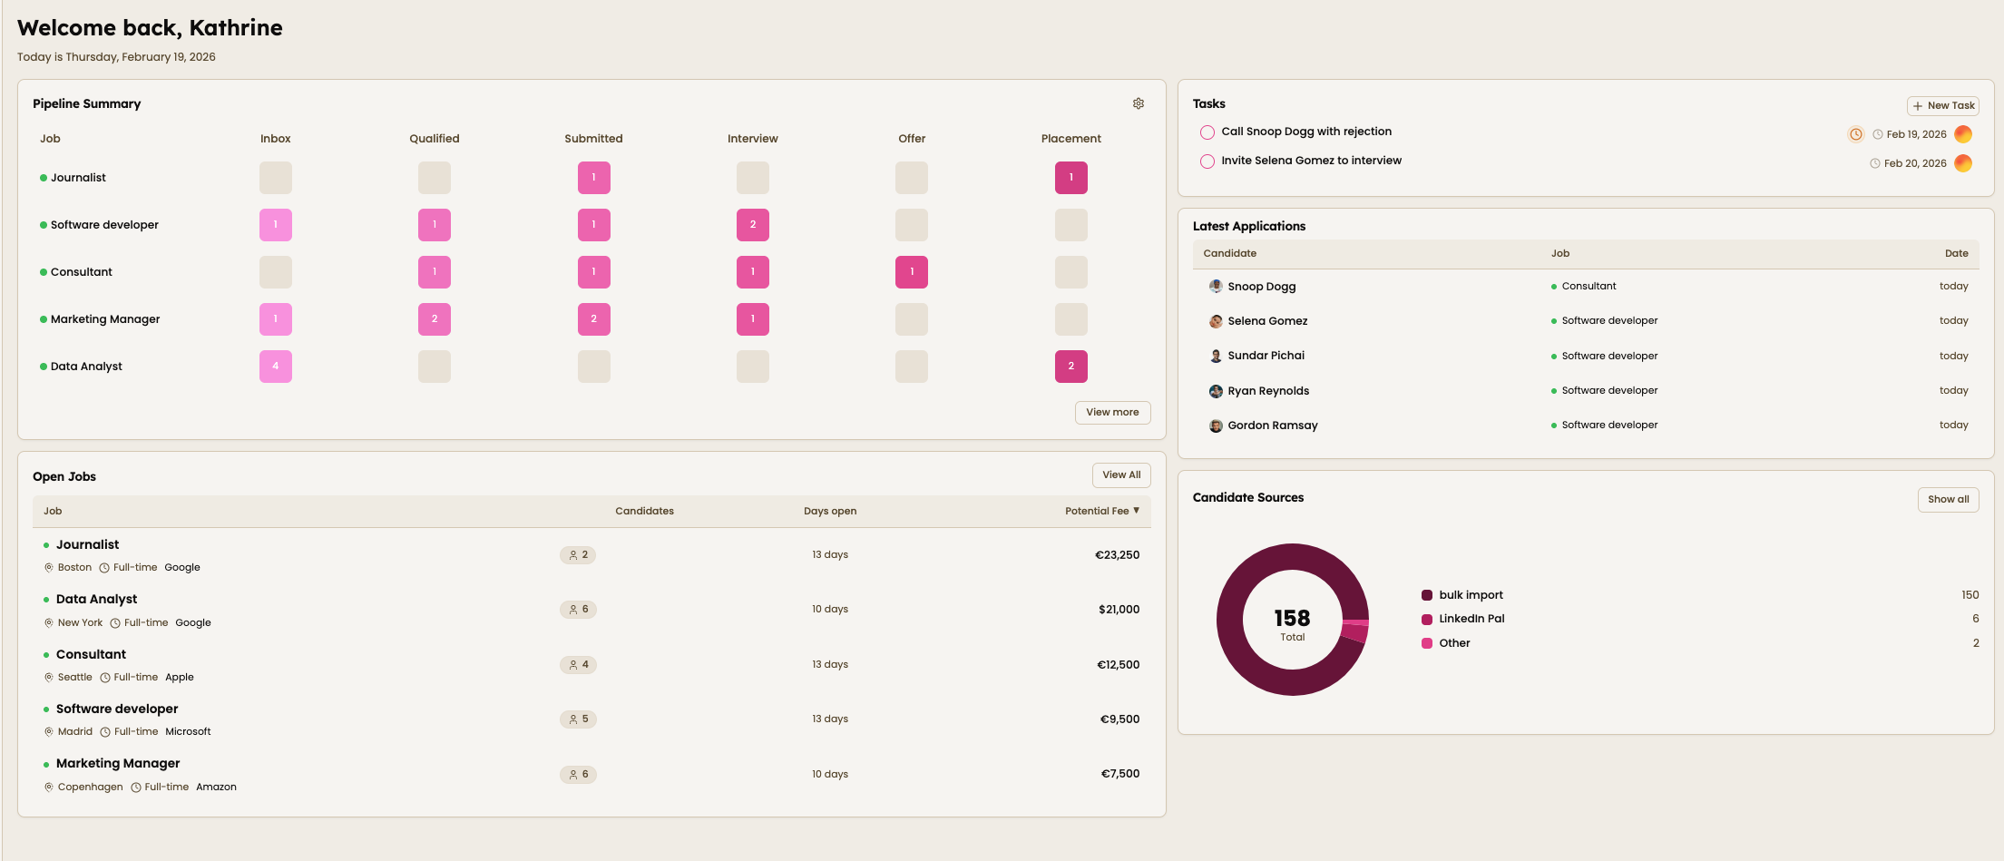Click View All for Open Jobs
The image size is (2004, 861).
click(x=1122, y=475)
